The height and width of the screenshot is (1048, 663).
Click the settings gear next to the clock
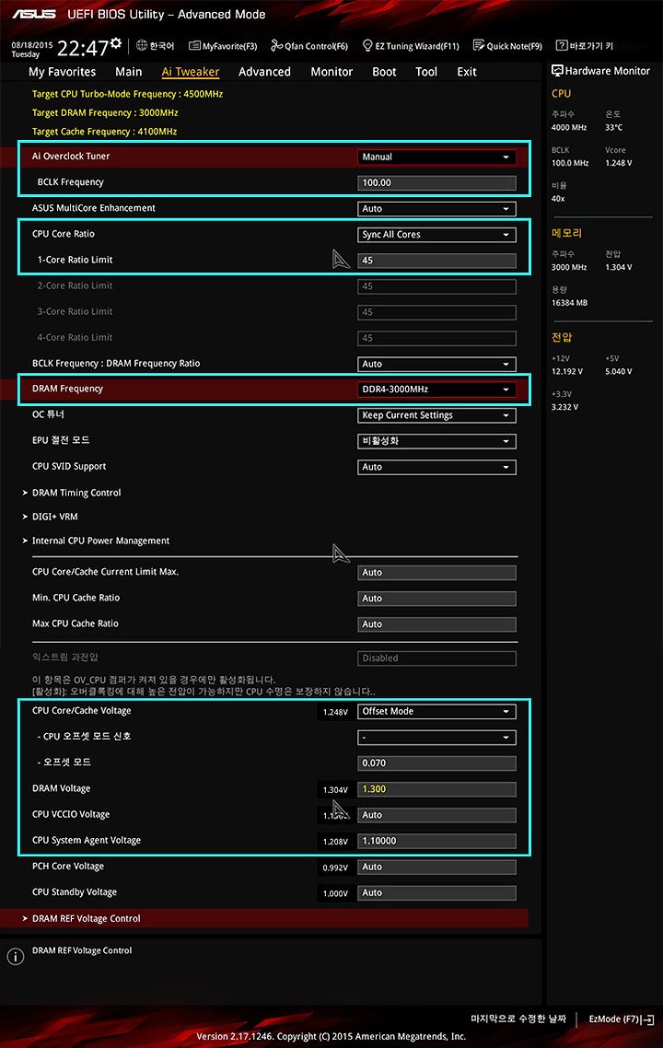(116, 43)
